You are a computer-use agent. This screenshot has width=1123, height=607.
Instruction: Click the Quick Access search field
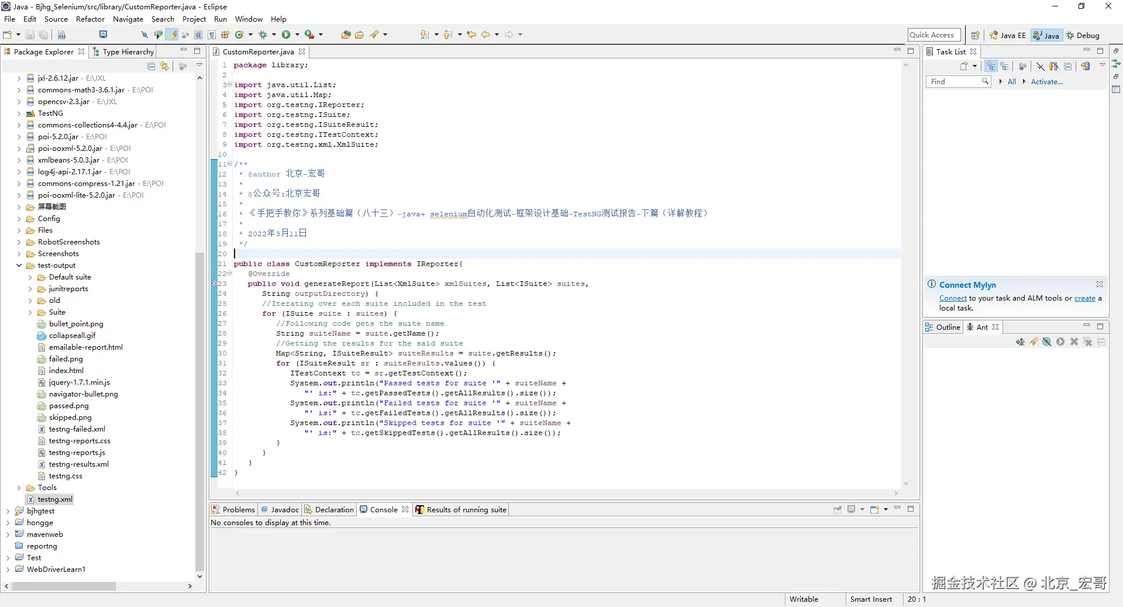(x=934, y=35)
